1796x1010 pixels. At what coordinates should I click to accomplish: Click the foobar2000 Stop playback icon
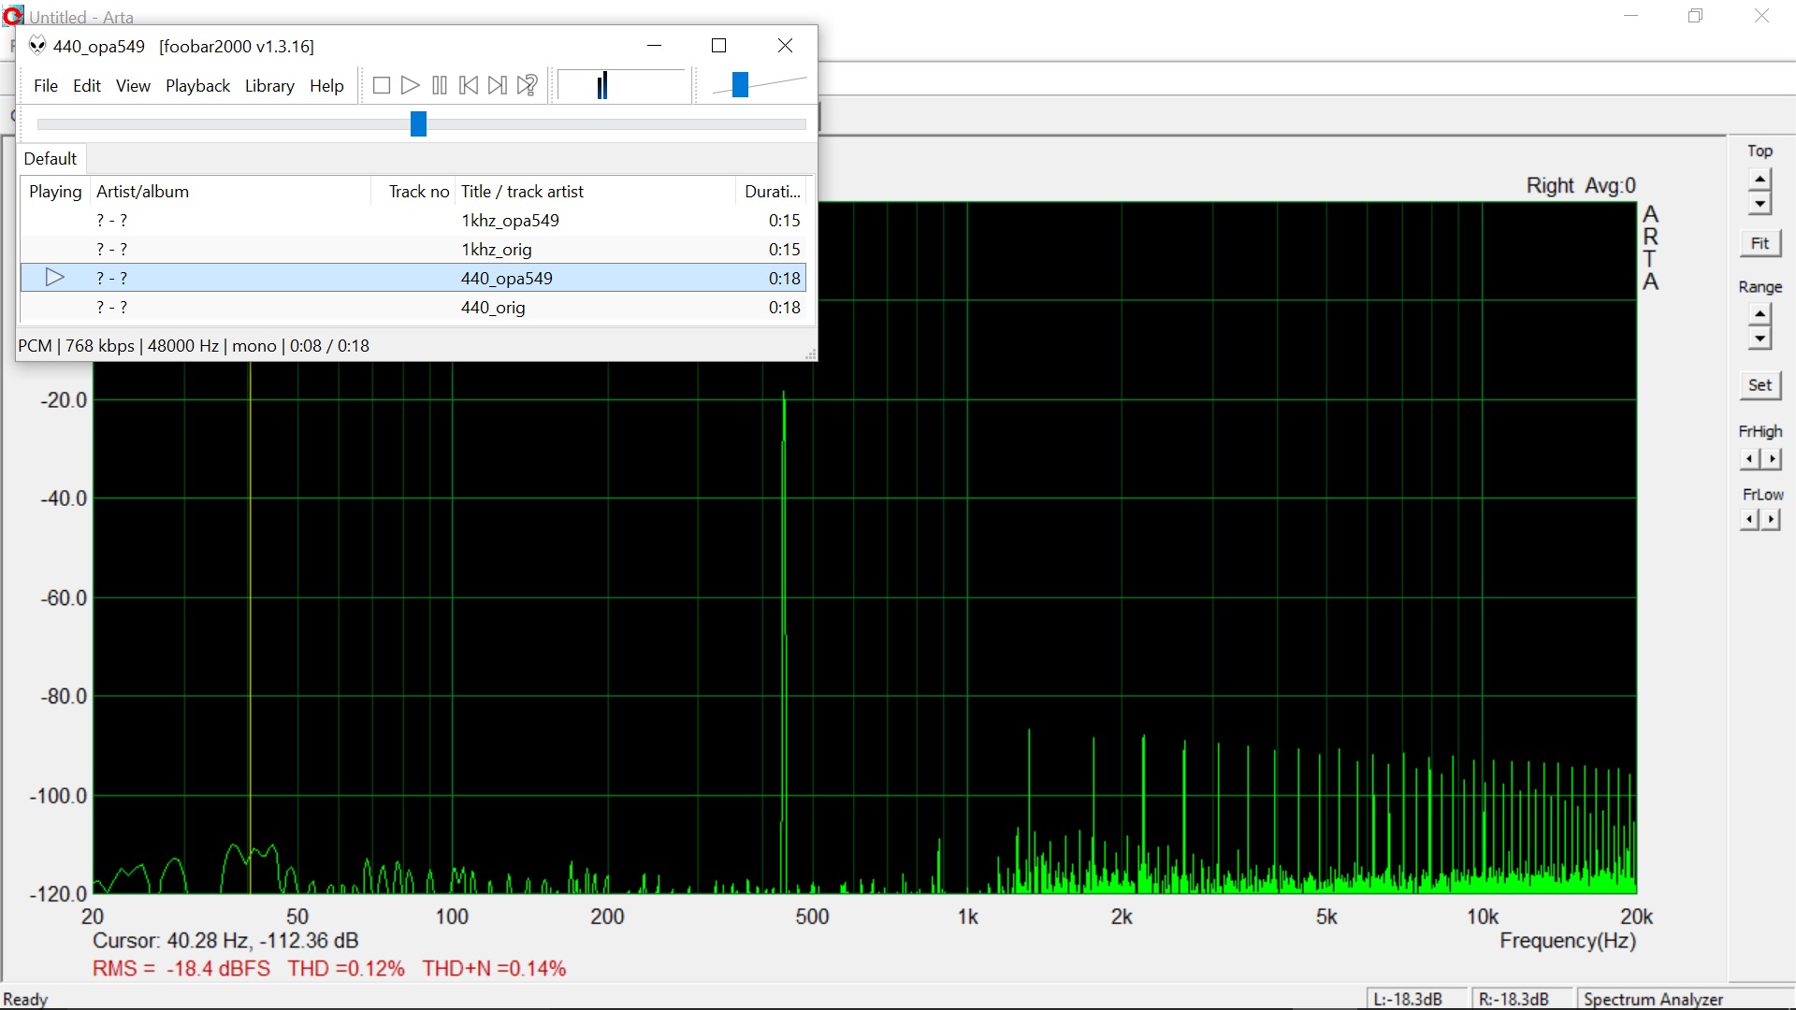(382, 86)
